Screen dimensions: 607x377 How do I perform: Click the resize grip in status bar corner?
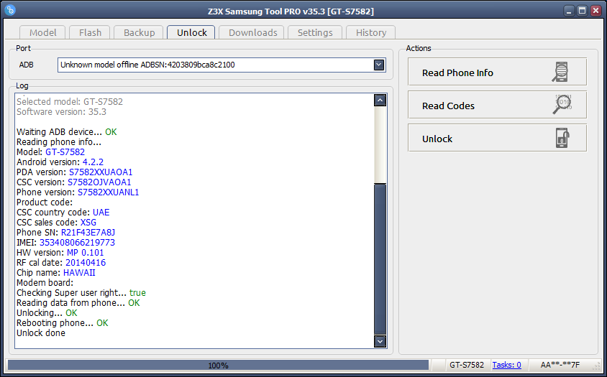click(596, 366)
